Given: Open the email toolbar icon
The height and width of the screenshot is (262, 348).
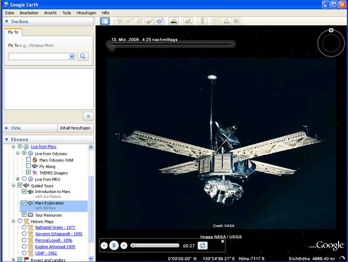Looking at the screenshot, I should [216, 21].
